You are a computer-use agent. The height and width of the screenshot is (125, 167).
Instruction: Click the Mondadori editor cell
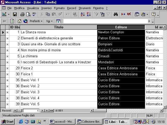(x=121, y=62)
